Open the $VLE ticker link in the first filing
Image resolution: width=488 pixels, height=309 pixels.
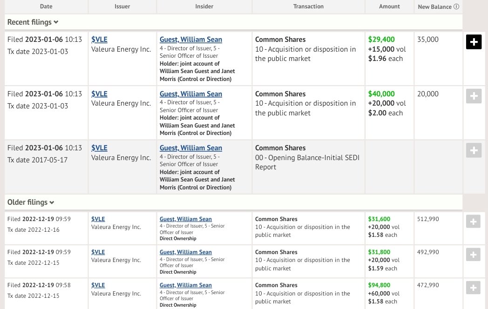click(99, 39)
